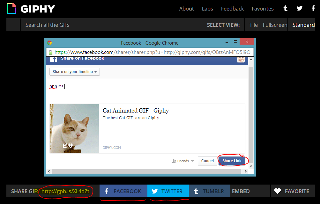Screen dimensions: 320x204
Task: Open the About page
Action: click(x=187, y=9)
